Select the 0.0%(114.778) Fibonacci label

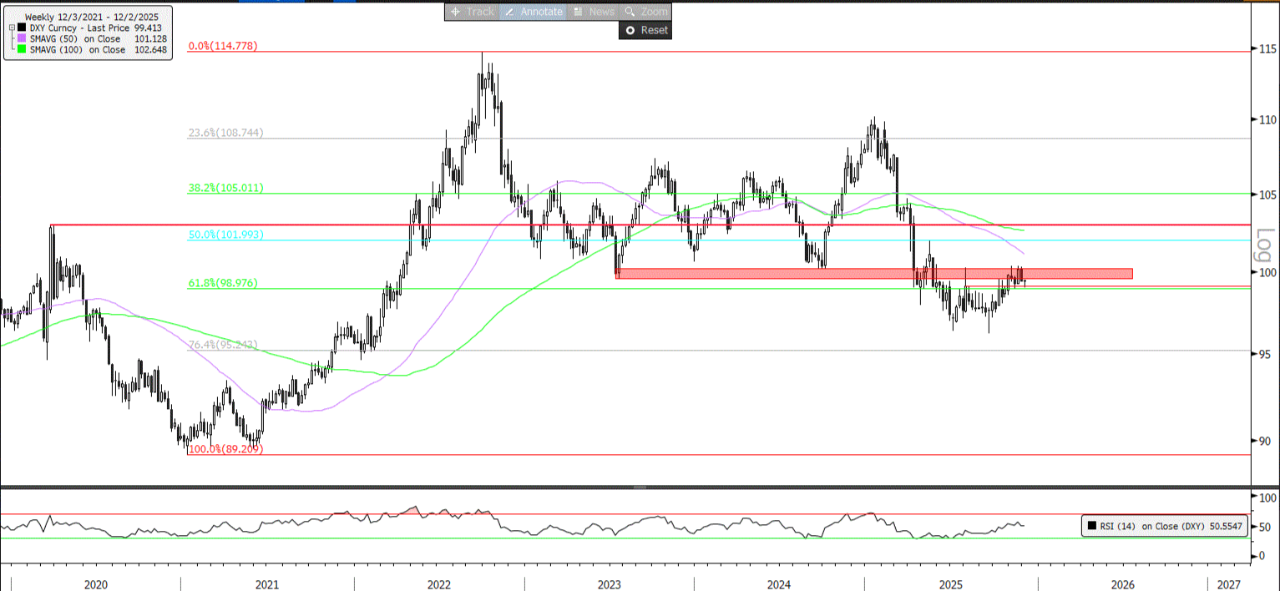[222, 47]
